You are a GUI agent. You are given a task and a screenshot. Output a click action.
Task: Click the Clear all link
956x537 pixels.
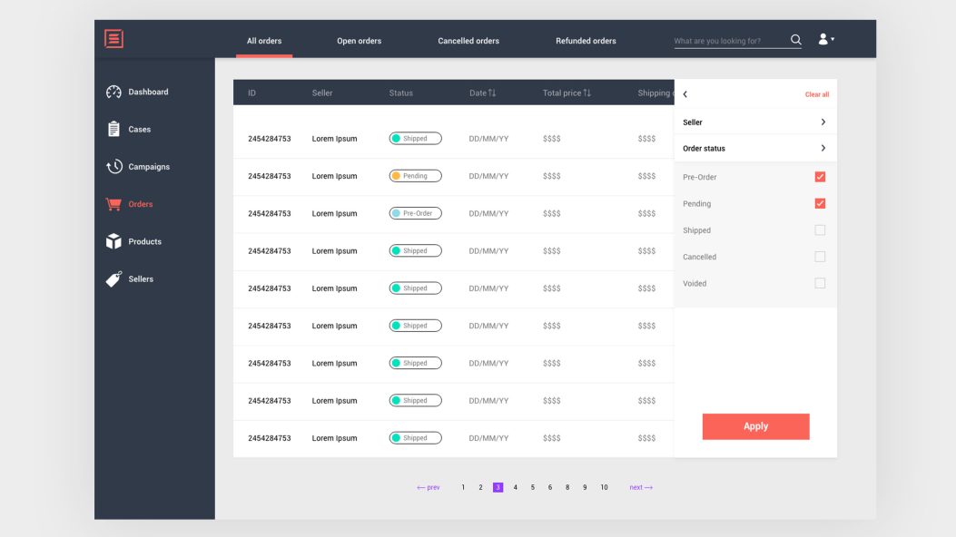816,93
